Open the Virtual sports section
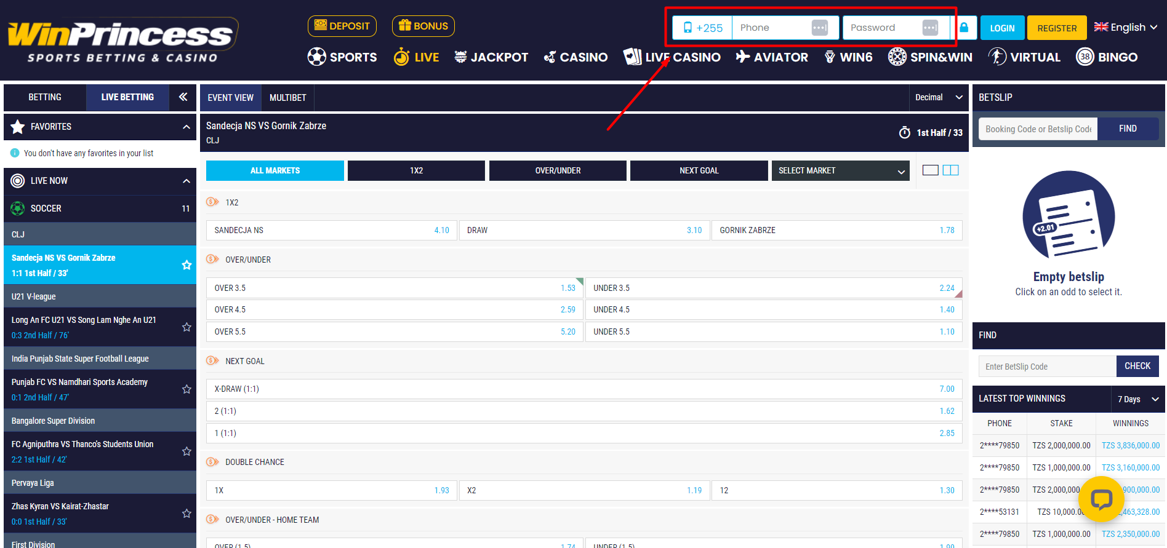The image size is (1167, 548). point(1024,57)
